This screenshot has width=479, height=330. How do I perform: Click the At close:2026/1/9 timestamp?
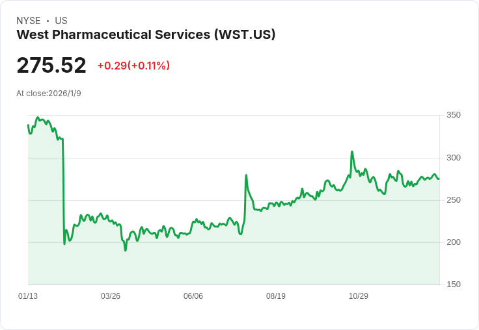(x=49, y=94)
